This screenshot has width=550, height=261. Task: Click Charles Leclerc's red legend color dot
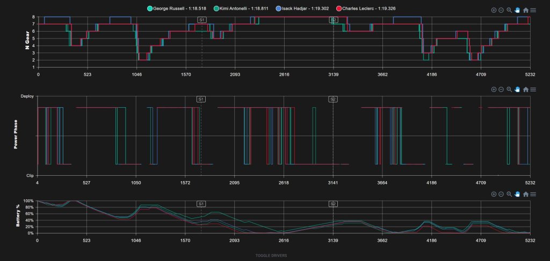click(x=338, y=9)
